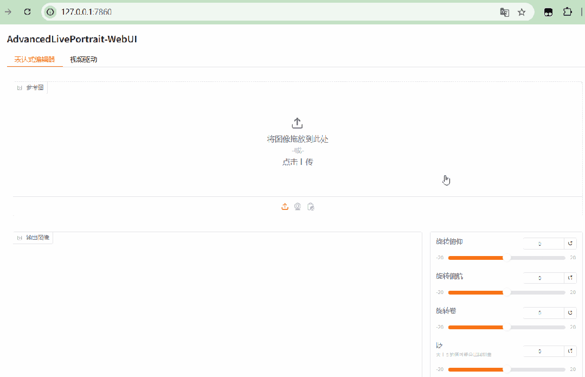
Task: Switch to the 视频驱动 tab
Action: pos(83,59)
